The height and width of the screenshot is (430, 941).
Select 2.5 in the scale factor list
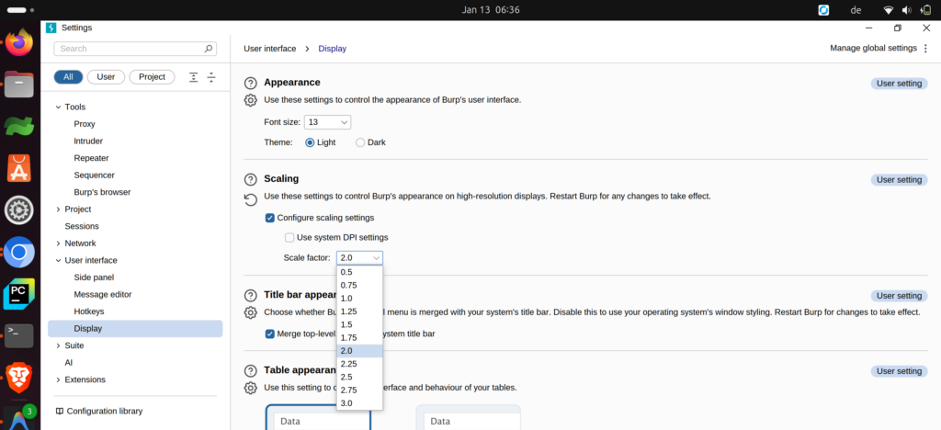click(x=346, y=377)
